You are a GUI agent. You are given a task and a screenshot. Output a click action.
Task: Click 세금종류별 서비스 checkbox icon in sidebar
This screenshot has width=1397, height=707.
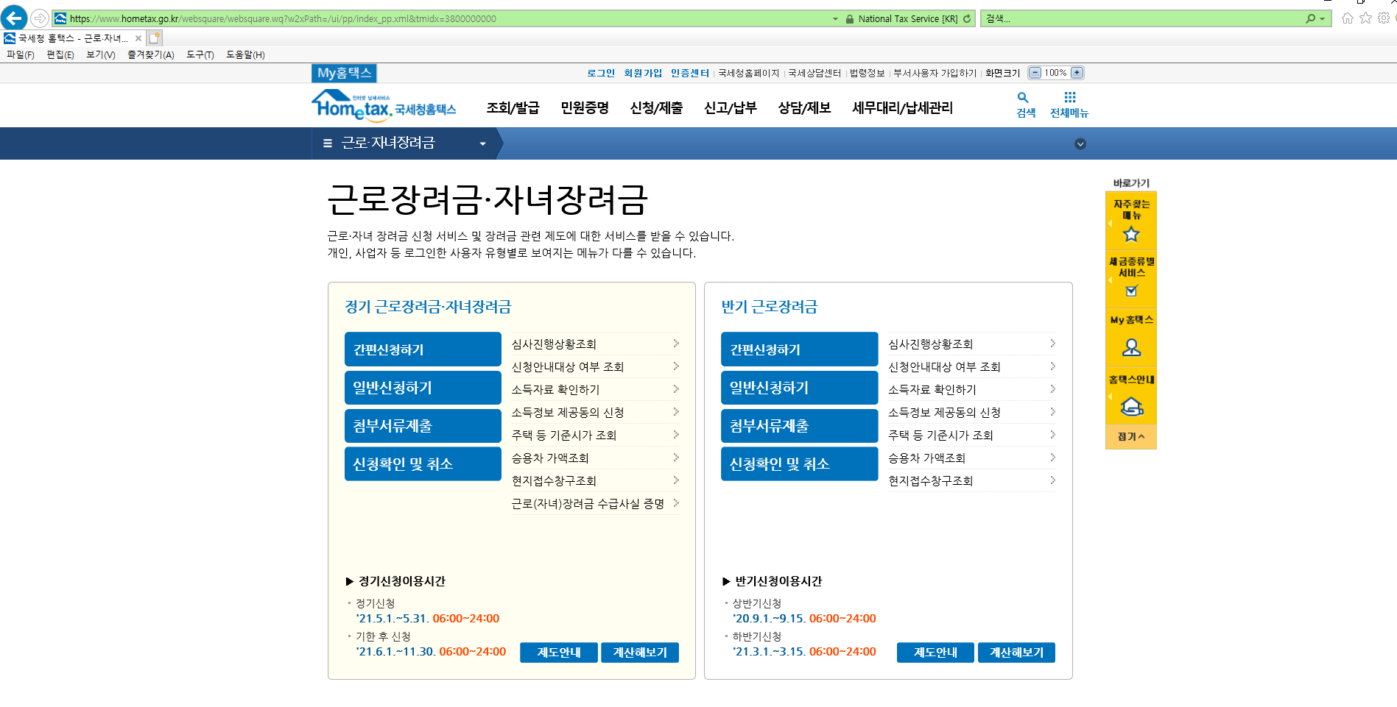point(1132,291)
